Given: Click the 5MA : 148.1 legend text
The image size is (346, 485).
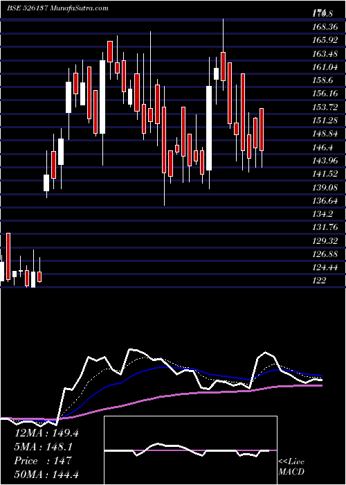Looking at the screenshot, I should tap(45, 447).
